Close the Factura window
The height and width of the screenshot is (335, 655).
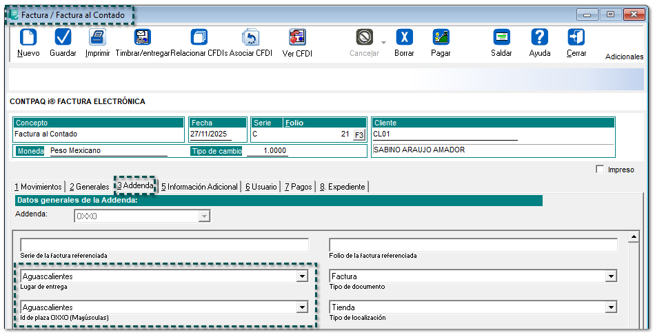634,14
